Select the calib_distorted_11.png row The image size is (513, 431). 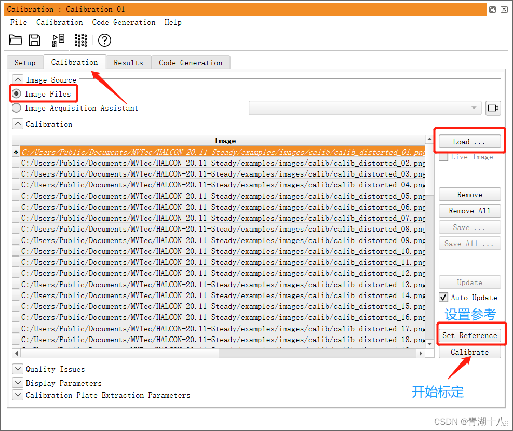point(222,262)
